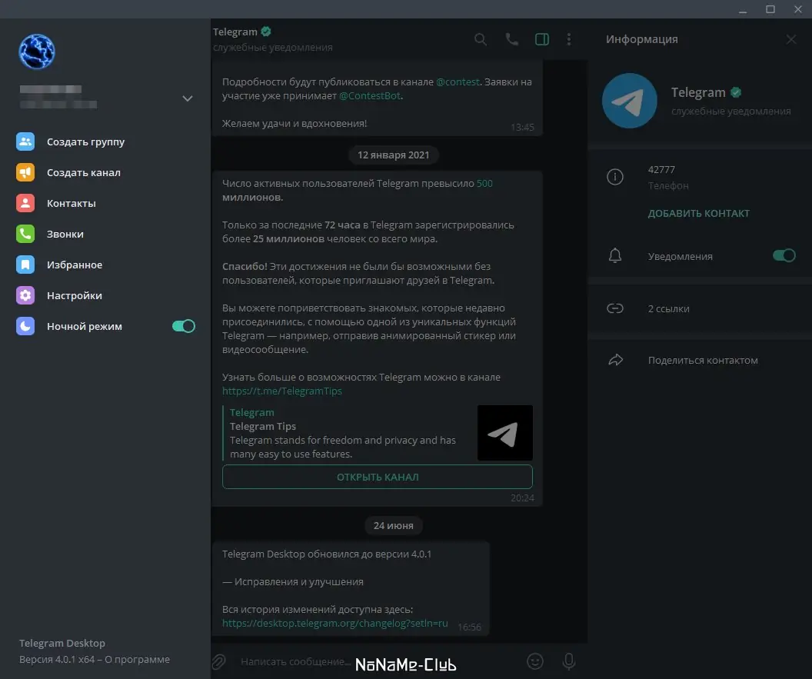Open Контакты in the side menu
Image resolution: width=812 pixels, height=679 pixels.
point(105,203)
